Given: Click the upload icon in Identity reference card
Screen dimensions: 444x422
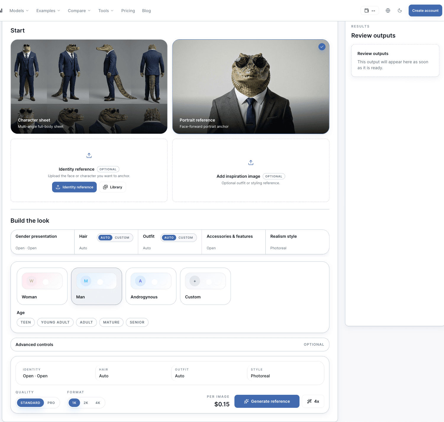Looking at the screenshot, I should pos(89,155).
